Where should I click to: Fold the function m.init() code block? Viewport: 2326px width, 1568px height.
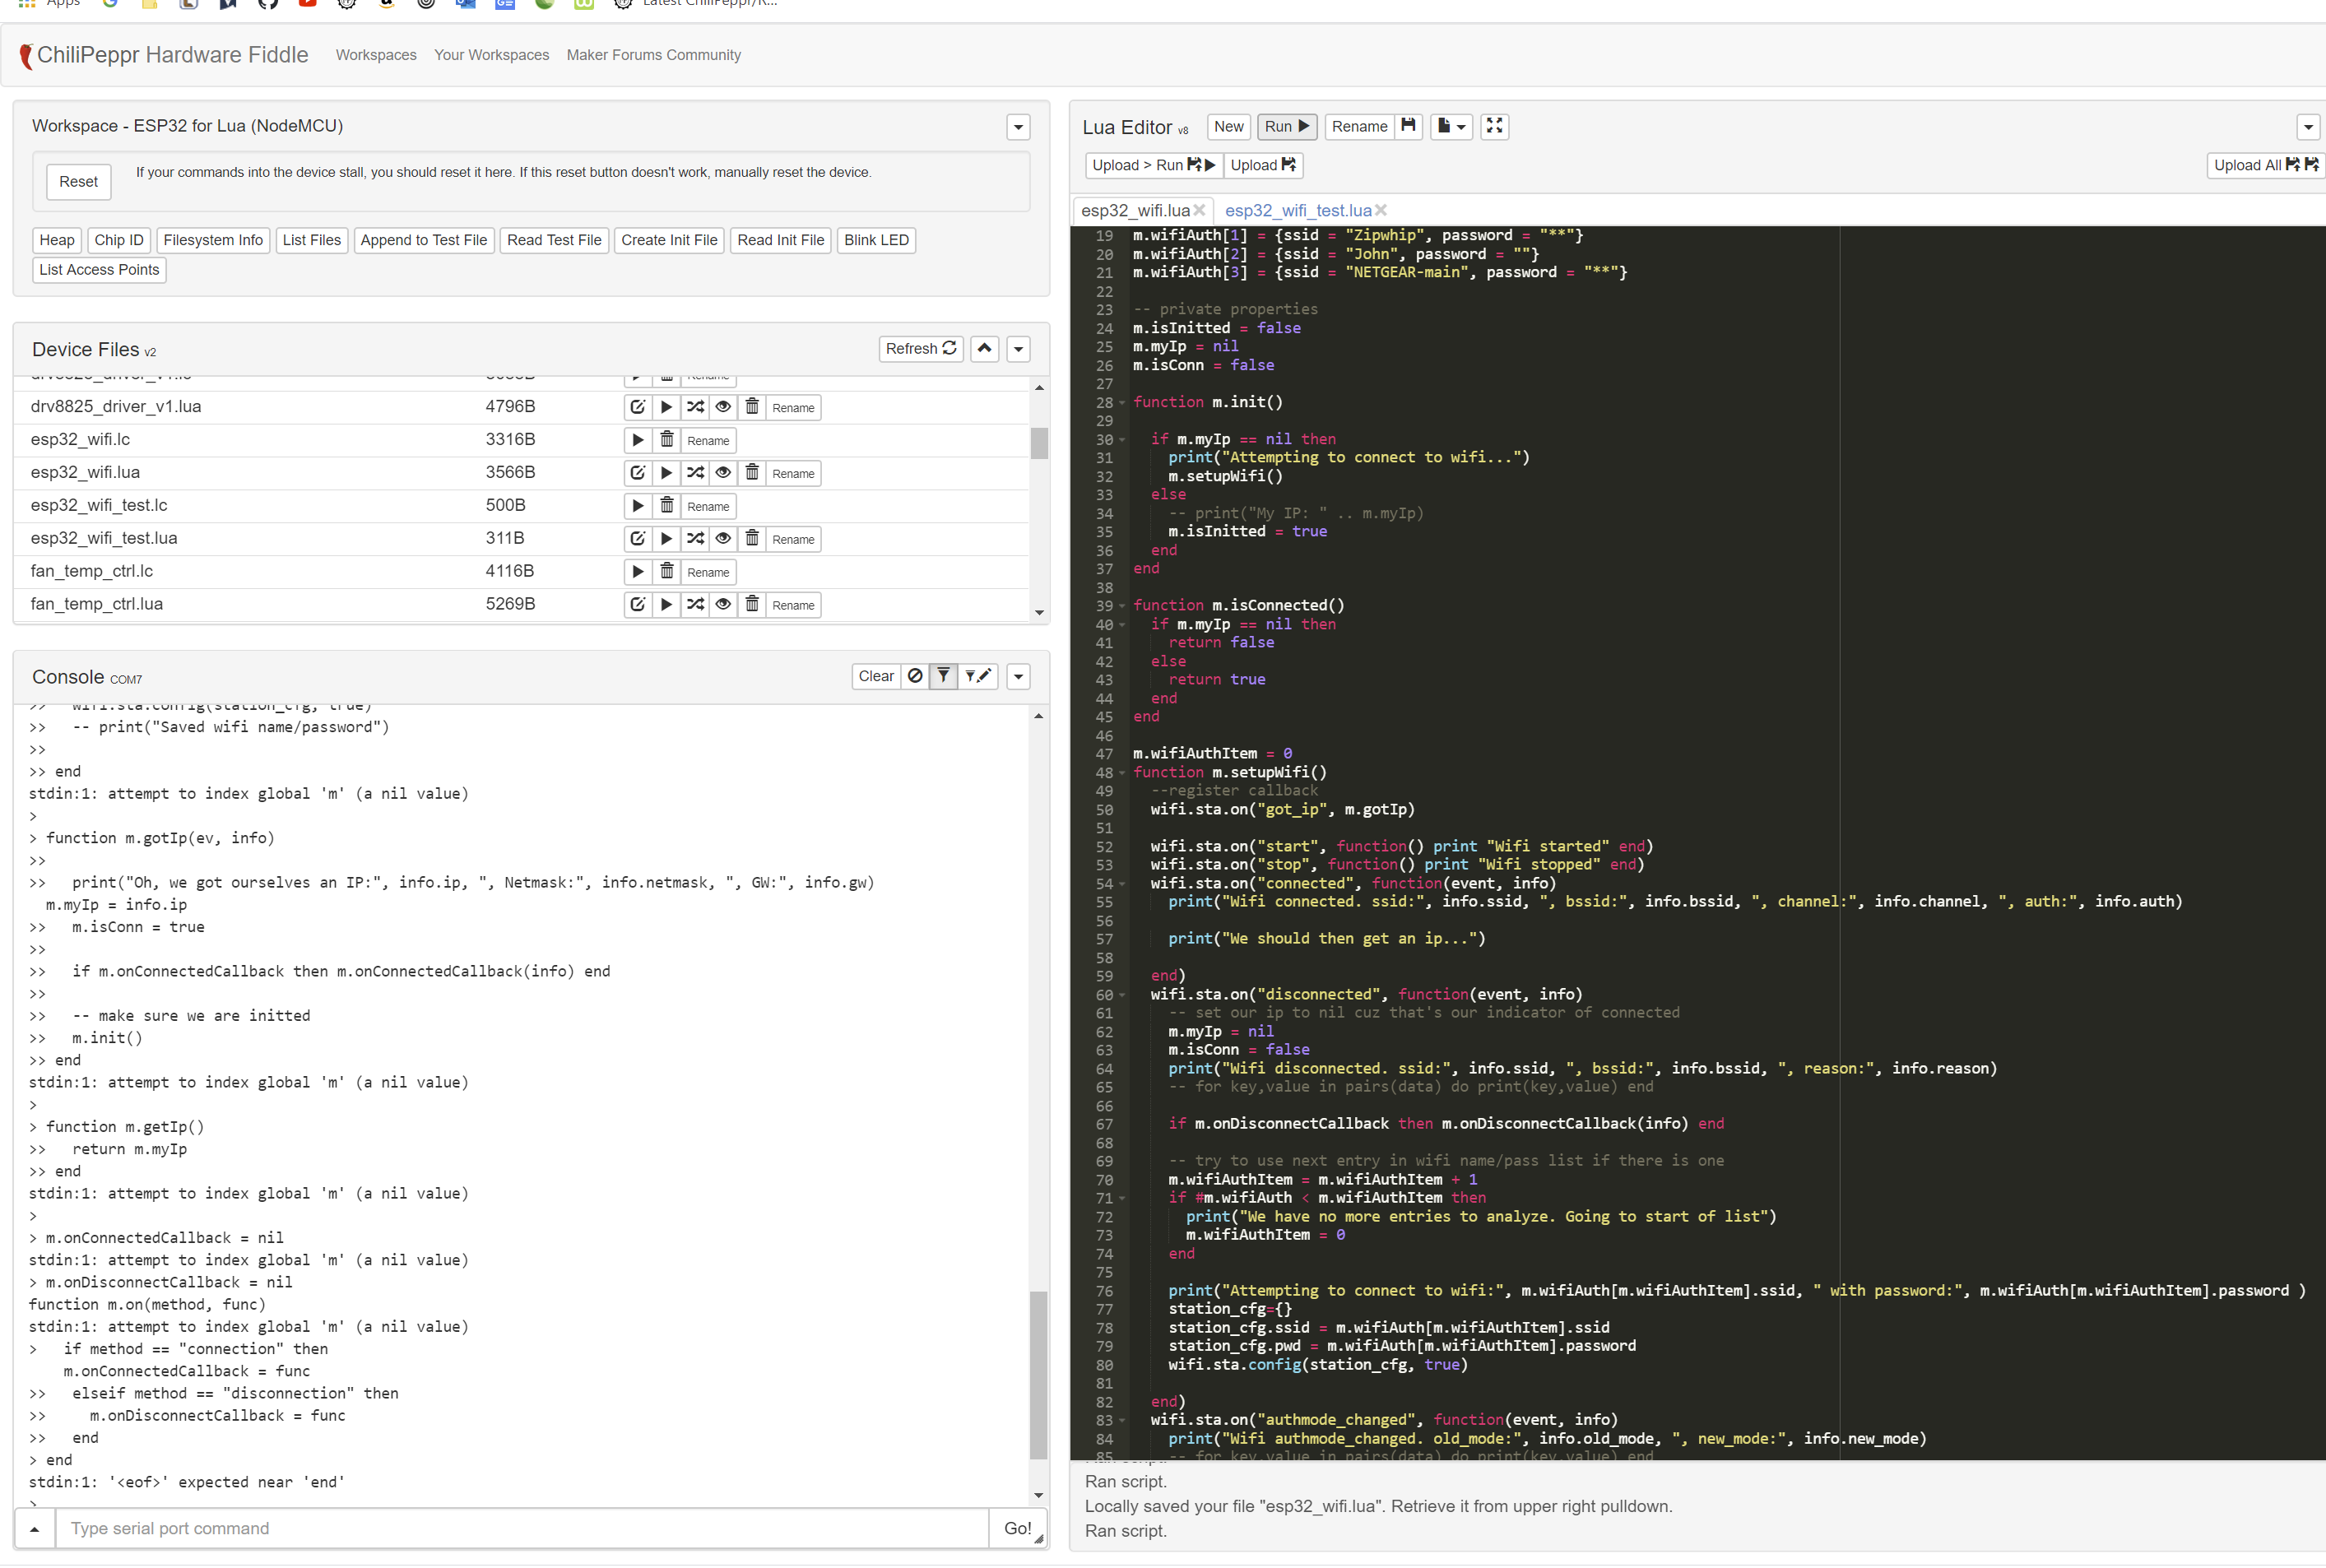click(x=1122, y=403)
